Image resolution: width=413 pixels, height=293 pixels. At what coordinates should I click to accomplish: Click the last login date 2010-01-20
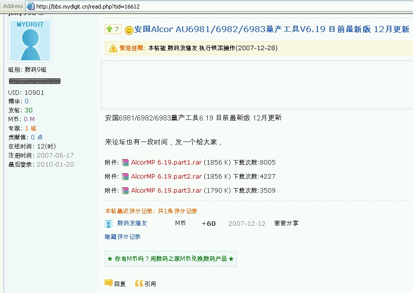(55, 164)
